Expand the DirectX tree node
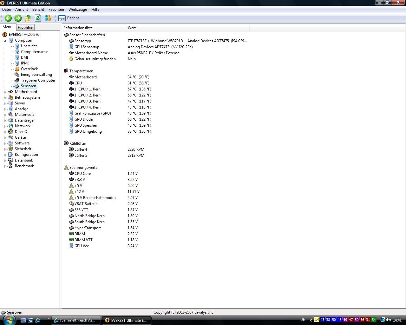The height and width of the screenshot is (325, 411). pos(5,132)
